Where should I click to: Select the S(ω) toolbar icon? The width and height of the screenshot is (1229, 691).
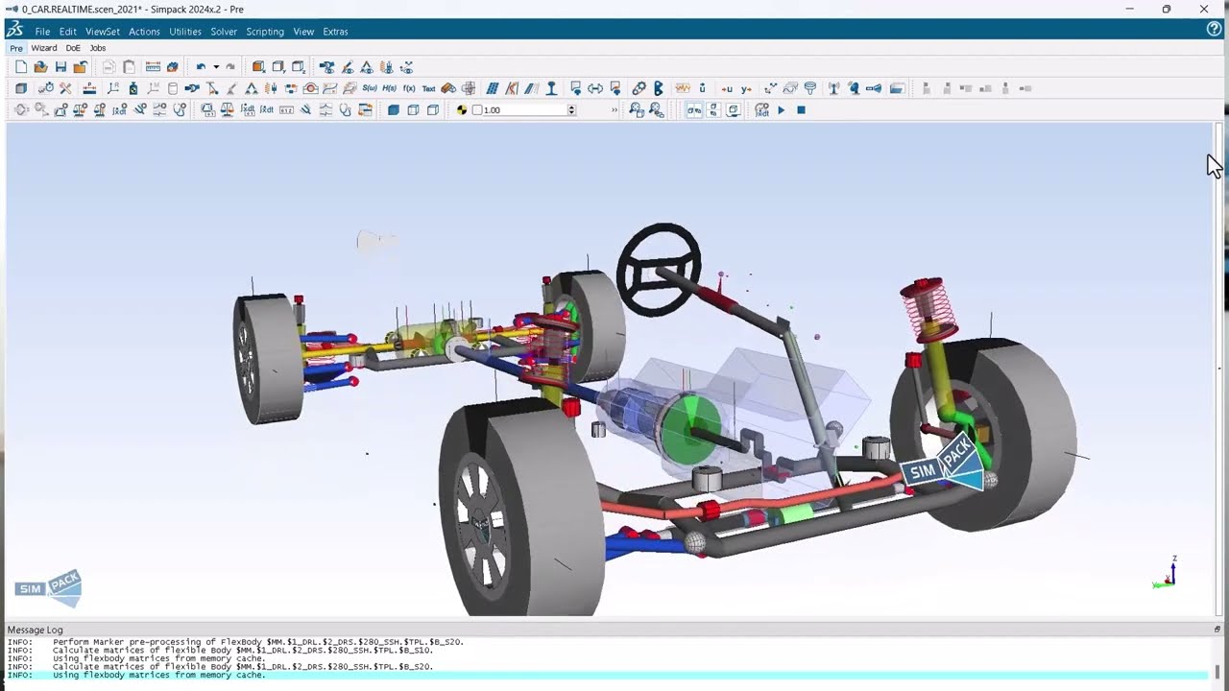pos(370,88)
